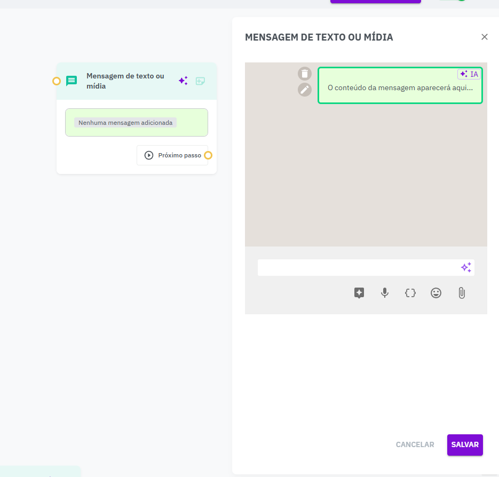This screenshot has width=499, height=477.
Task: Click the yellow connector beside Próximo passo
Action: [x=208, y=155]
